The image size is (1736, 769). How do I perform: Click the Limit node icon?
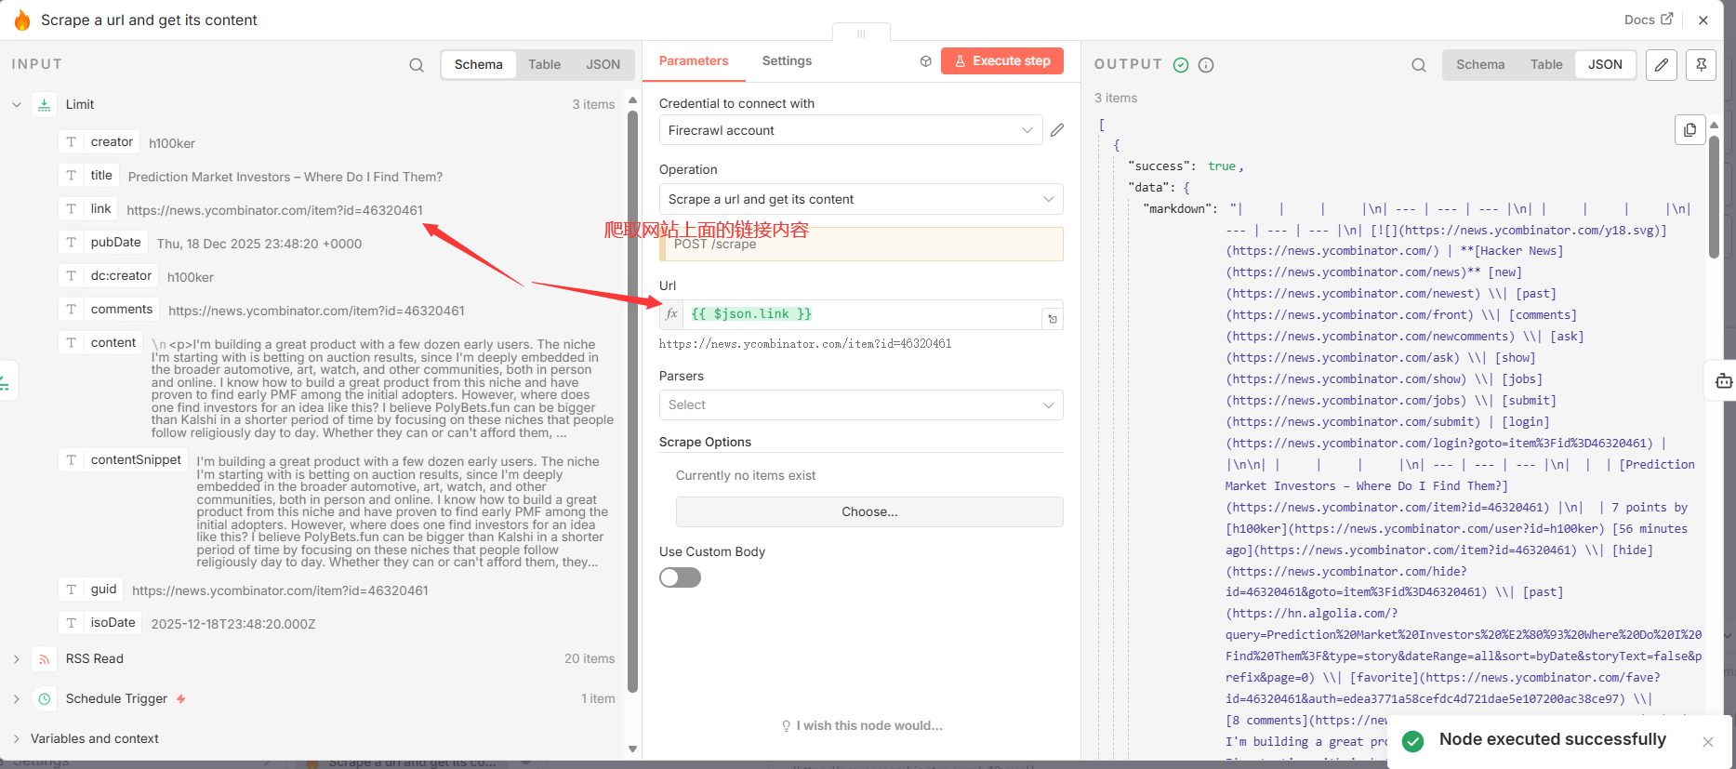point(45,105)
